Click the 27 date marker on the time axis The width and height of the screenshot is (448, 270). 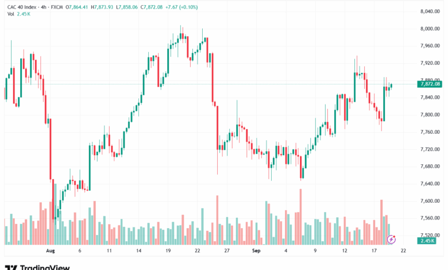pyautogui.click(x=227, y=251)
